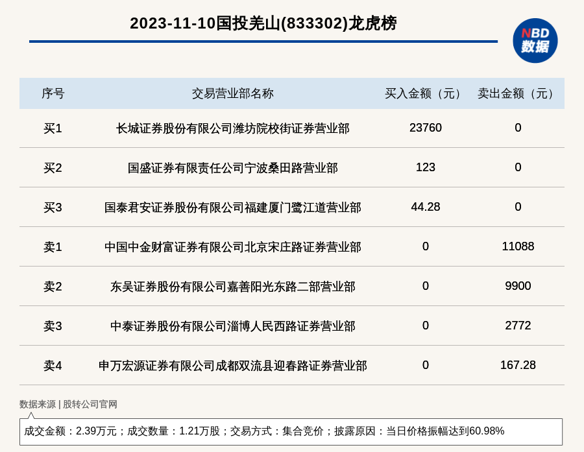Screen dimensions: 584x452
Task: Select 国泰君安证券股份有限公司福建厦门鹭江道营业部
Action: click(x=233, y=208)
